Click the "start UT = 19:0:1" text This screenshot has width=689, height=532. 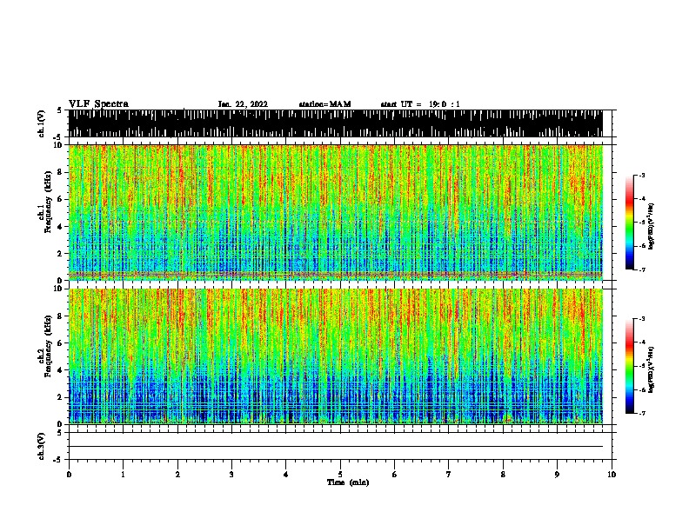[x=420, y=104]
